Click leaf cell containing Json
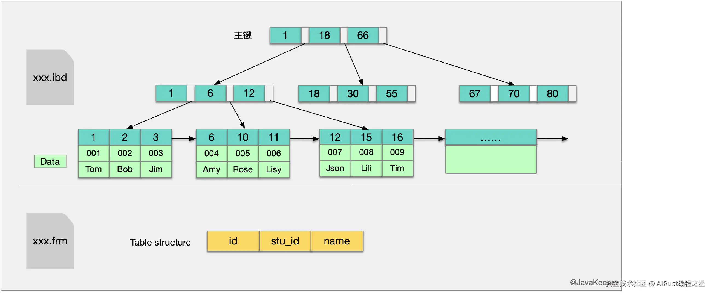713x295 pixels. coord(335,168)
